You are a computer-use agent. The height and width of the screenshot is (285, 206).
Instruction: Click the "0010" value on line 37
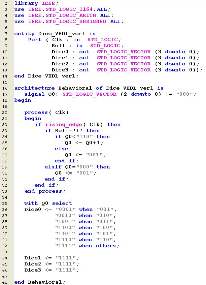[65, 215]
